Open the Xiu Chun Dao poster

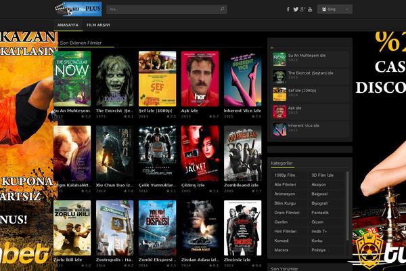point(115,153)
